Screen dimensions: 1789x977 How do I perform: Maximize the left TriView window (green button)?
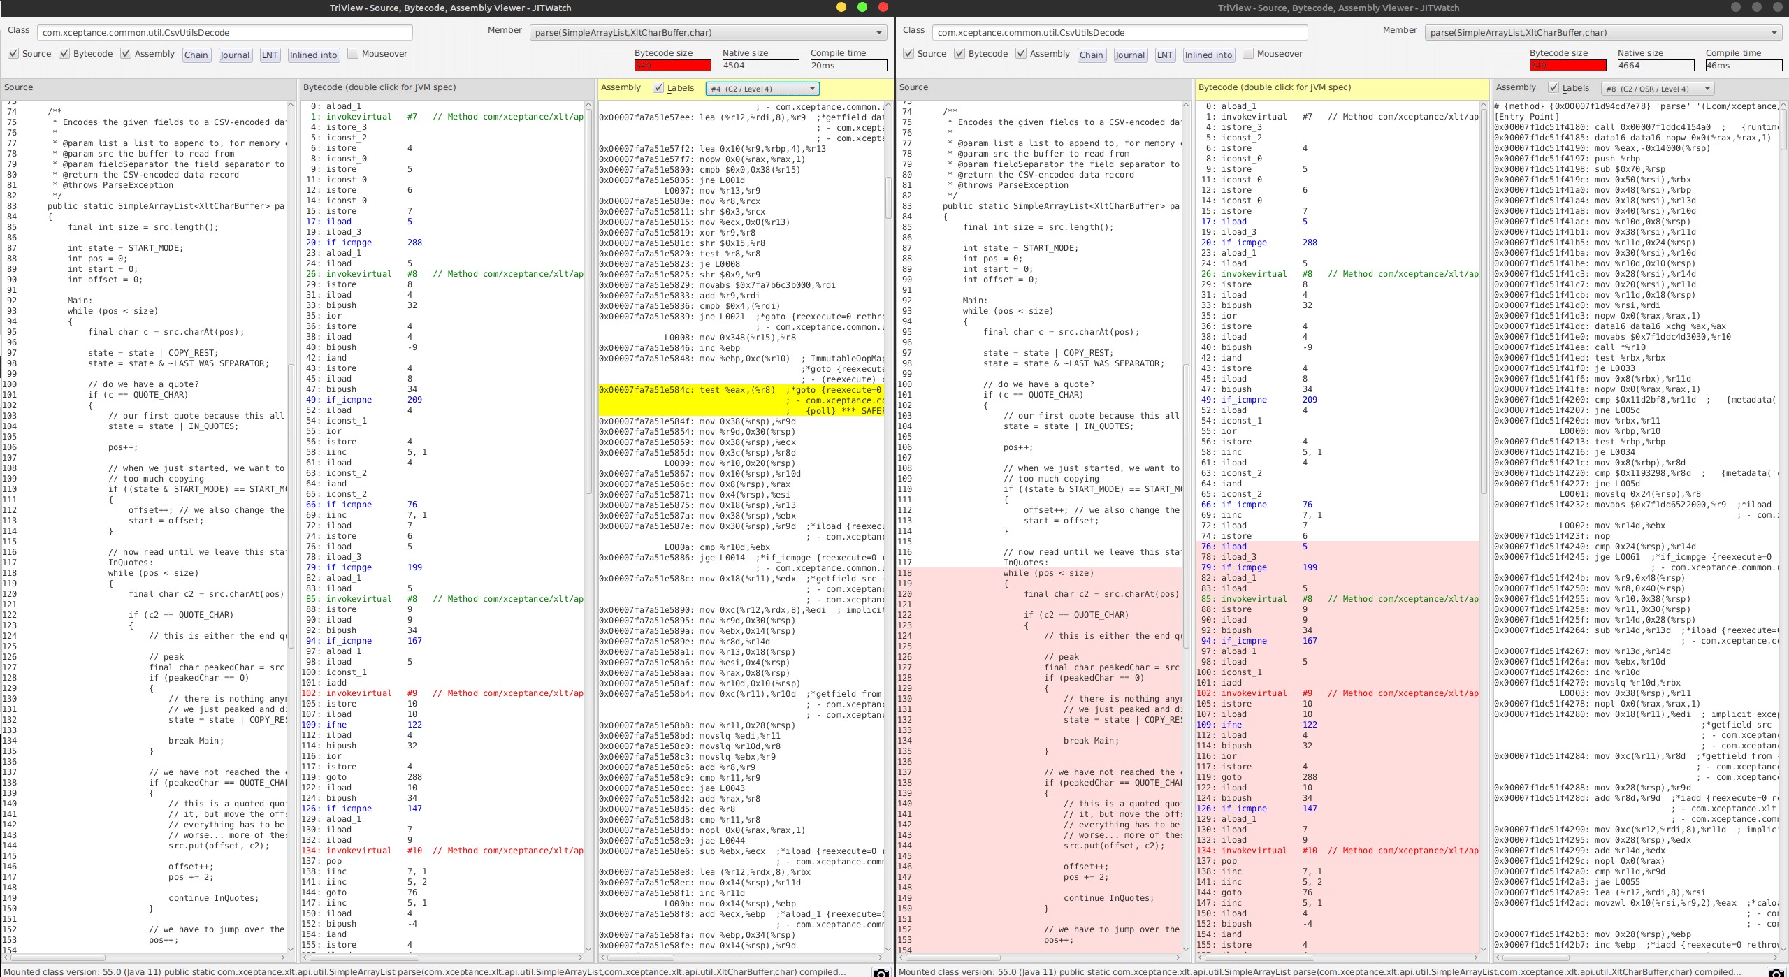862,7
